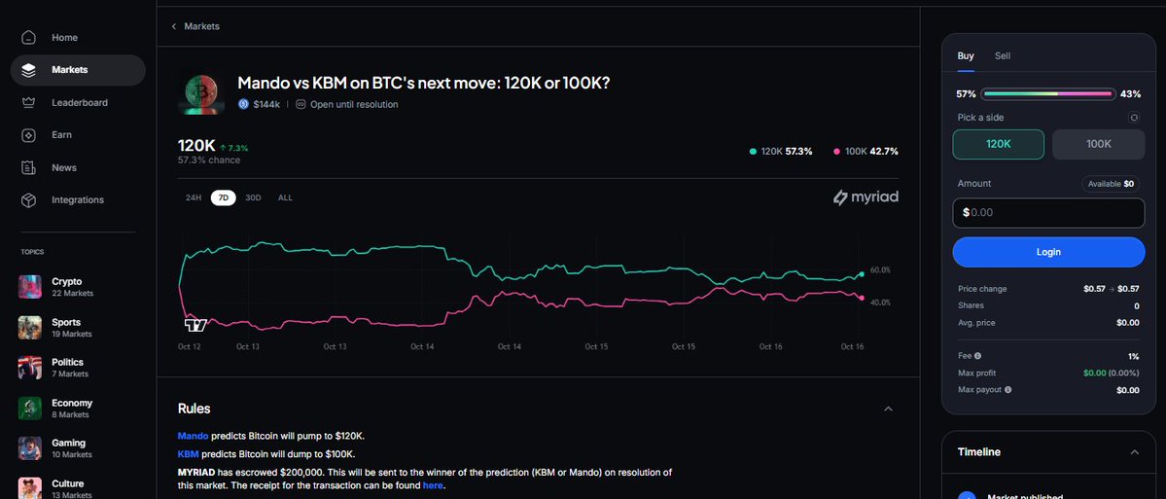Click the News icon in sidebar
Screen dimensions: 1166x499
(x=28, y=168)
